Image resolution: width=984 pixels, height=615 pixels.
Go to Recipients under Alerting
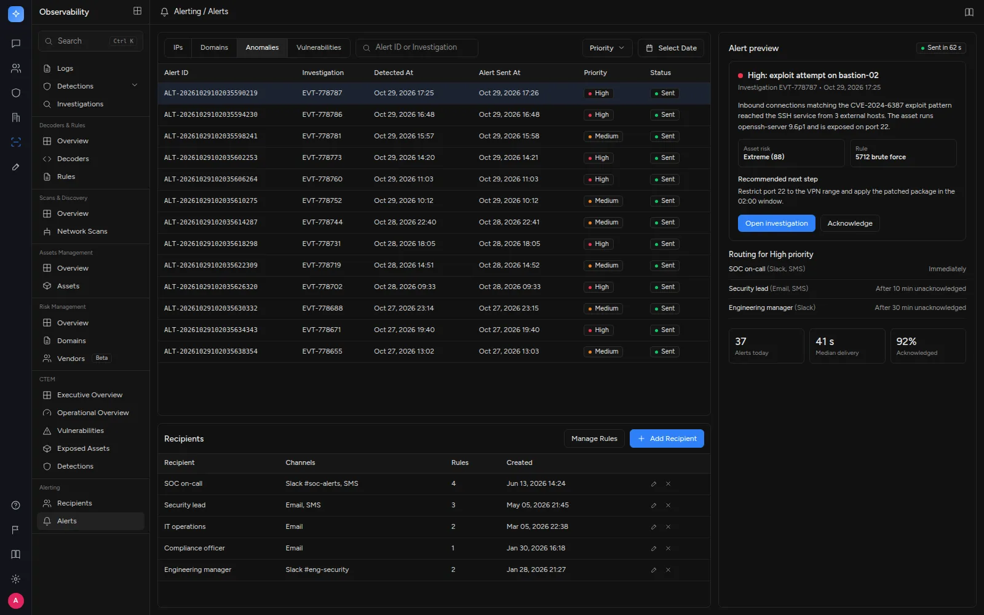[90, 503]
